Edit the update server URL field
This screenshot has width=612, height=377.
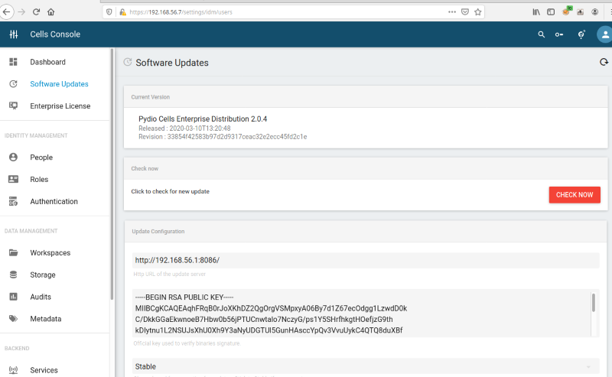click(366, 260)
